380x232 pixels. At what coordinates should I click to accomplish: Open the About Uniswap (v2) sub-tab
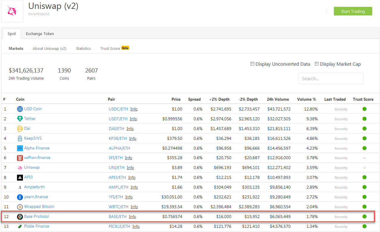click(49, 48)
